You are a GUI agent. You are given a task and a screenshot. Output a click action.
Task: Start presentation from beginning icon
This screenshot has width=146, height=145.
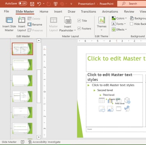pyautogui.click(x=56, y=4)
